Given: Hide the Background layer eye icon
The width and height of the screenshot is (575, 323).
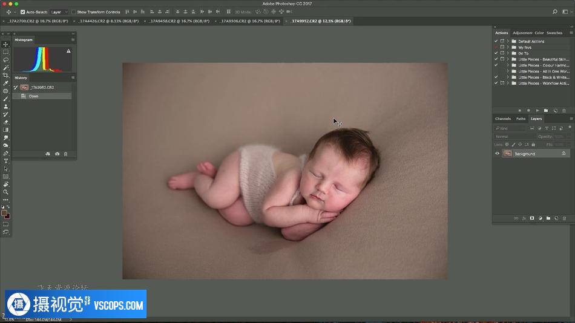Looking at the screenshot, I should (498, 154).
